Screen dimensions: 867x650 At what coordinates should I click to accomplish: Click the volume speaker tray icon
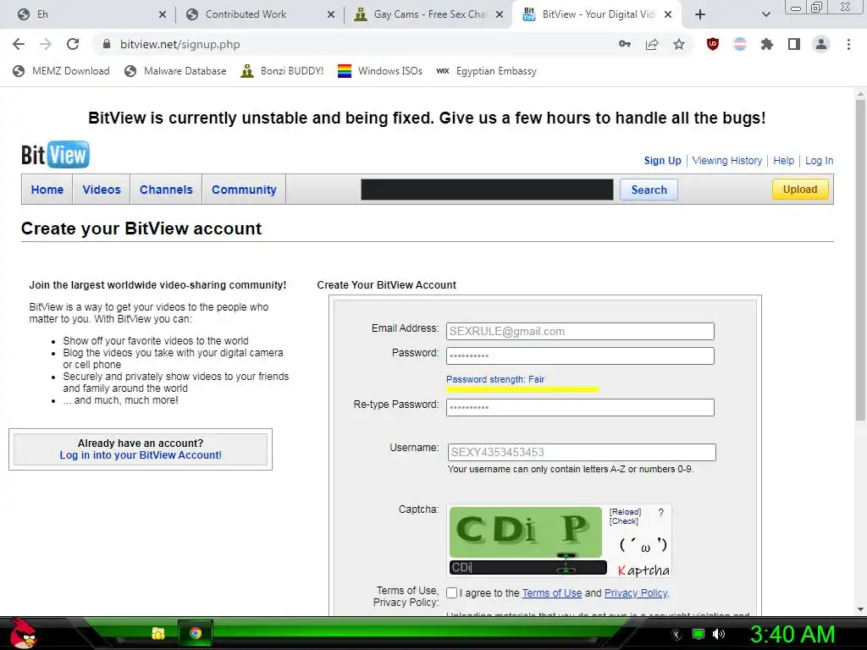pyautogui.click(x=719, y=634)
